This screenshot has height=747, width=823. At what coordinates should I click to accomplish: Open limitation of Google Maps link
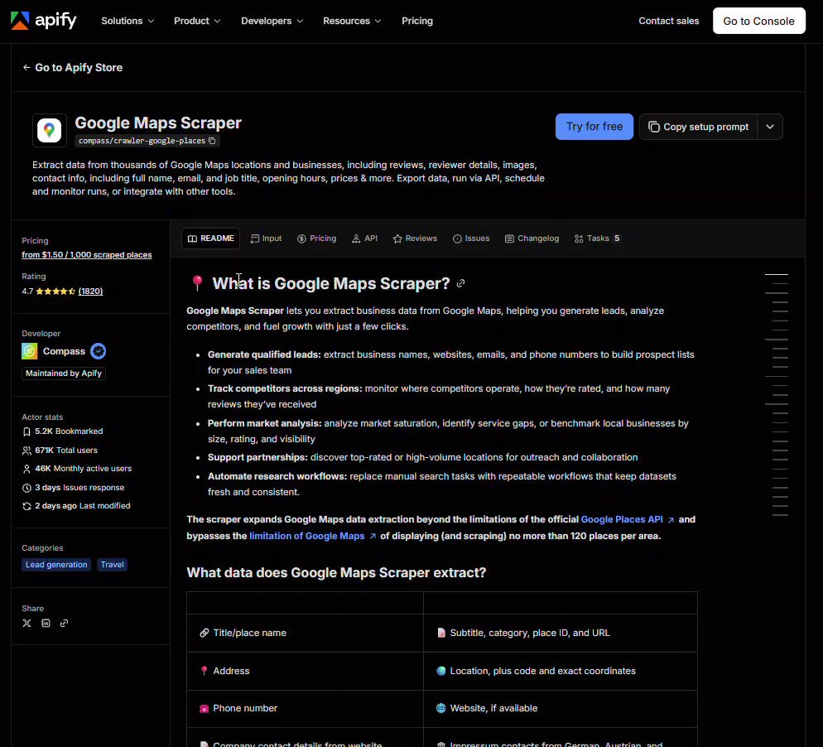(312, 536)
